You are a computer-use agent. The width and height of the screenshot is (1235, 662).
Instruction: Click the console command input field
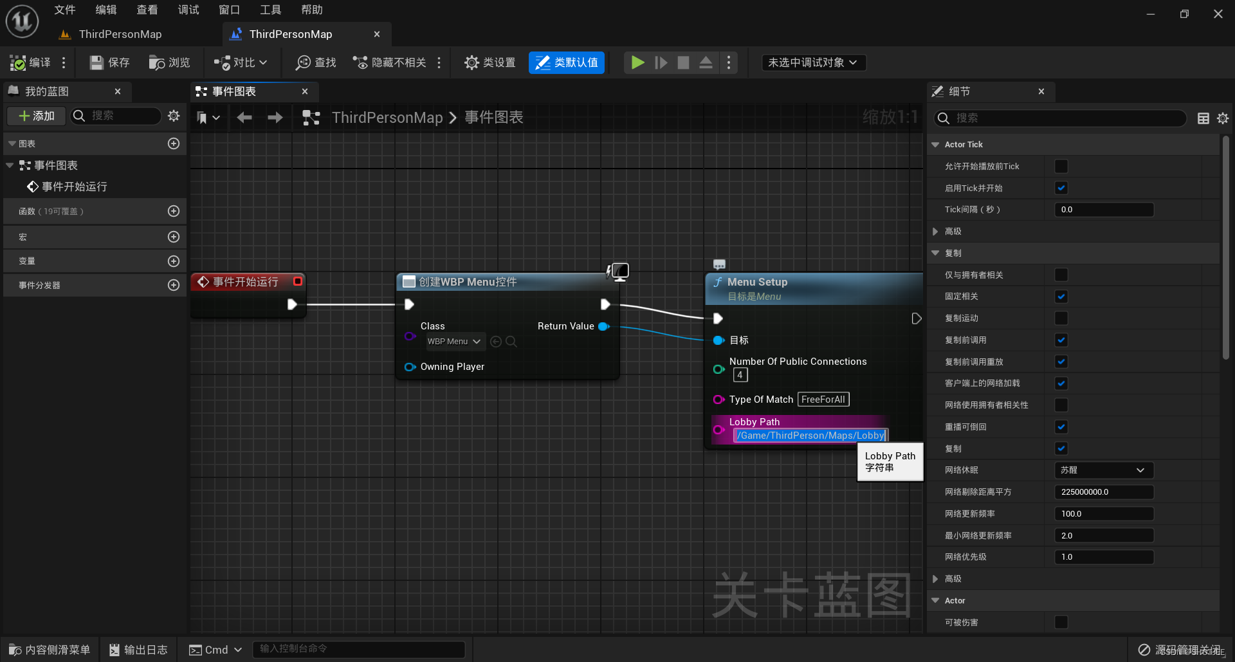click(x=359, y=649)
